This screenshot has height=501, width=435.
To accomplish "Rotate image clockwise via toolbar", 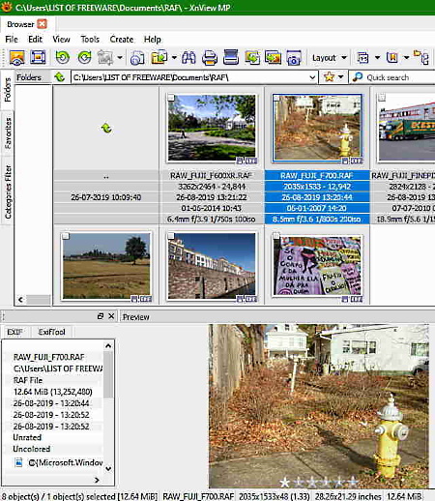I will [x=85, y=58].
